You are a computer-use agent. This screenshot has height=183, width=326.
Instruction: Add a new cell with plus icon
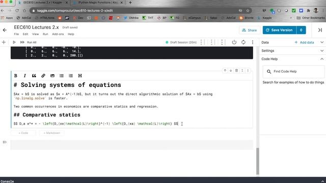(4, 42)
